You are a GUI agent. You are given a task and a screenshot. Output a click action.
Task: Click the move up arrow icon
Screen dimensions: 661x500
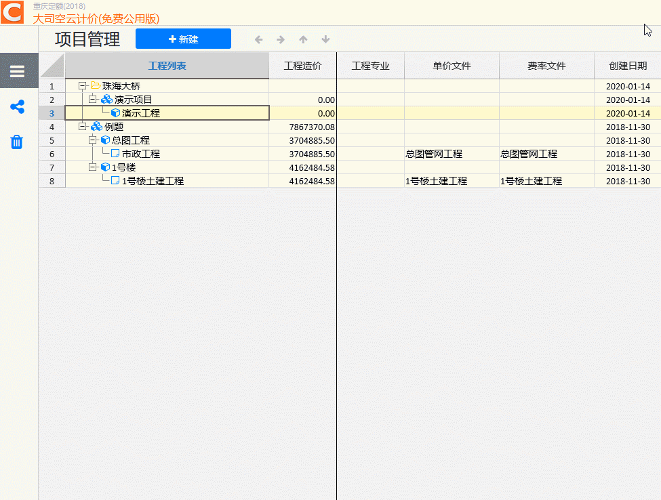[303, 40]
